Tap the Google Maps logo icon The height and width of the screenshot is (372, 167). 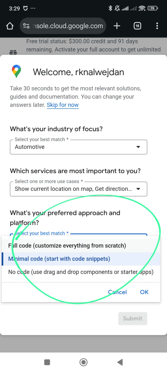tap(17, 71)
